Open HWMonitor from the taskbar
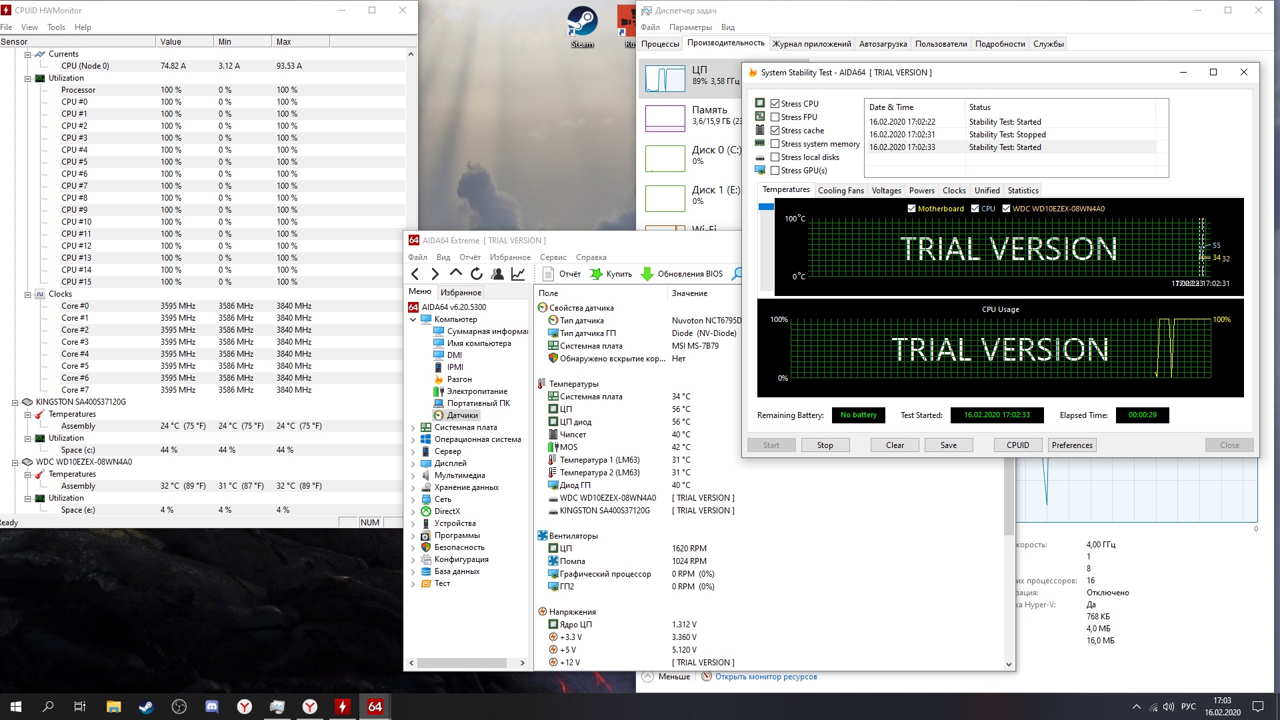The height and width of the screenshot is (720, 1280). click(343, 707)
